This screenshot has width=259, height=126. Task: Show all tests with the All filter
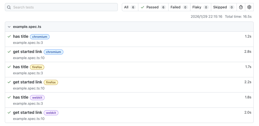point(130,7)
